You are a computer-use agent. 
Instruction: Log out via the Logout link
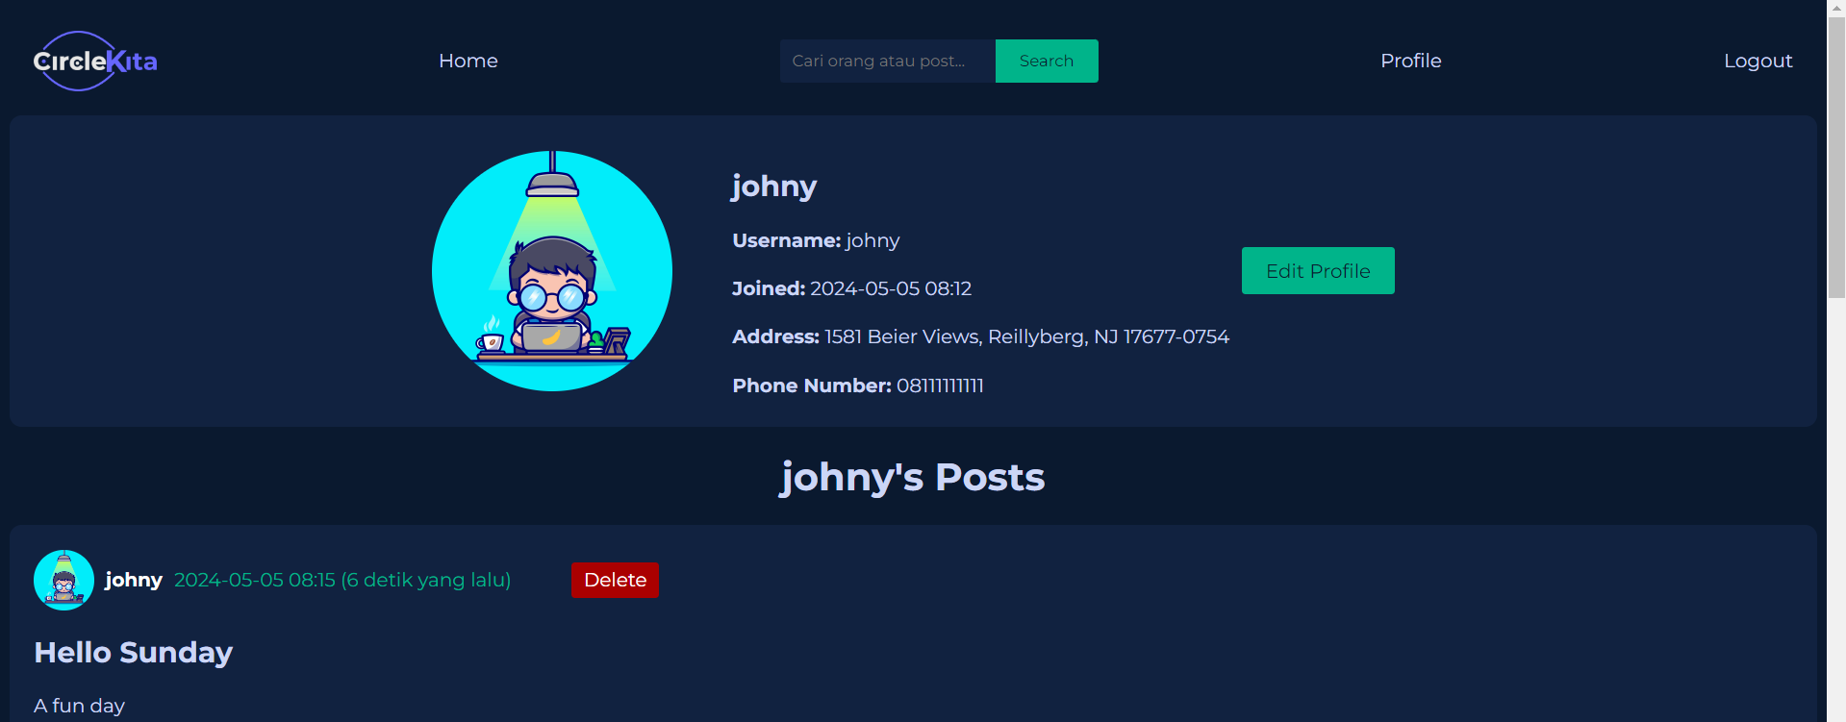coord(1757,61)
